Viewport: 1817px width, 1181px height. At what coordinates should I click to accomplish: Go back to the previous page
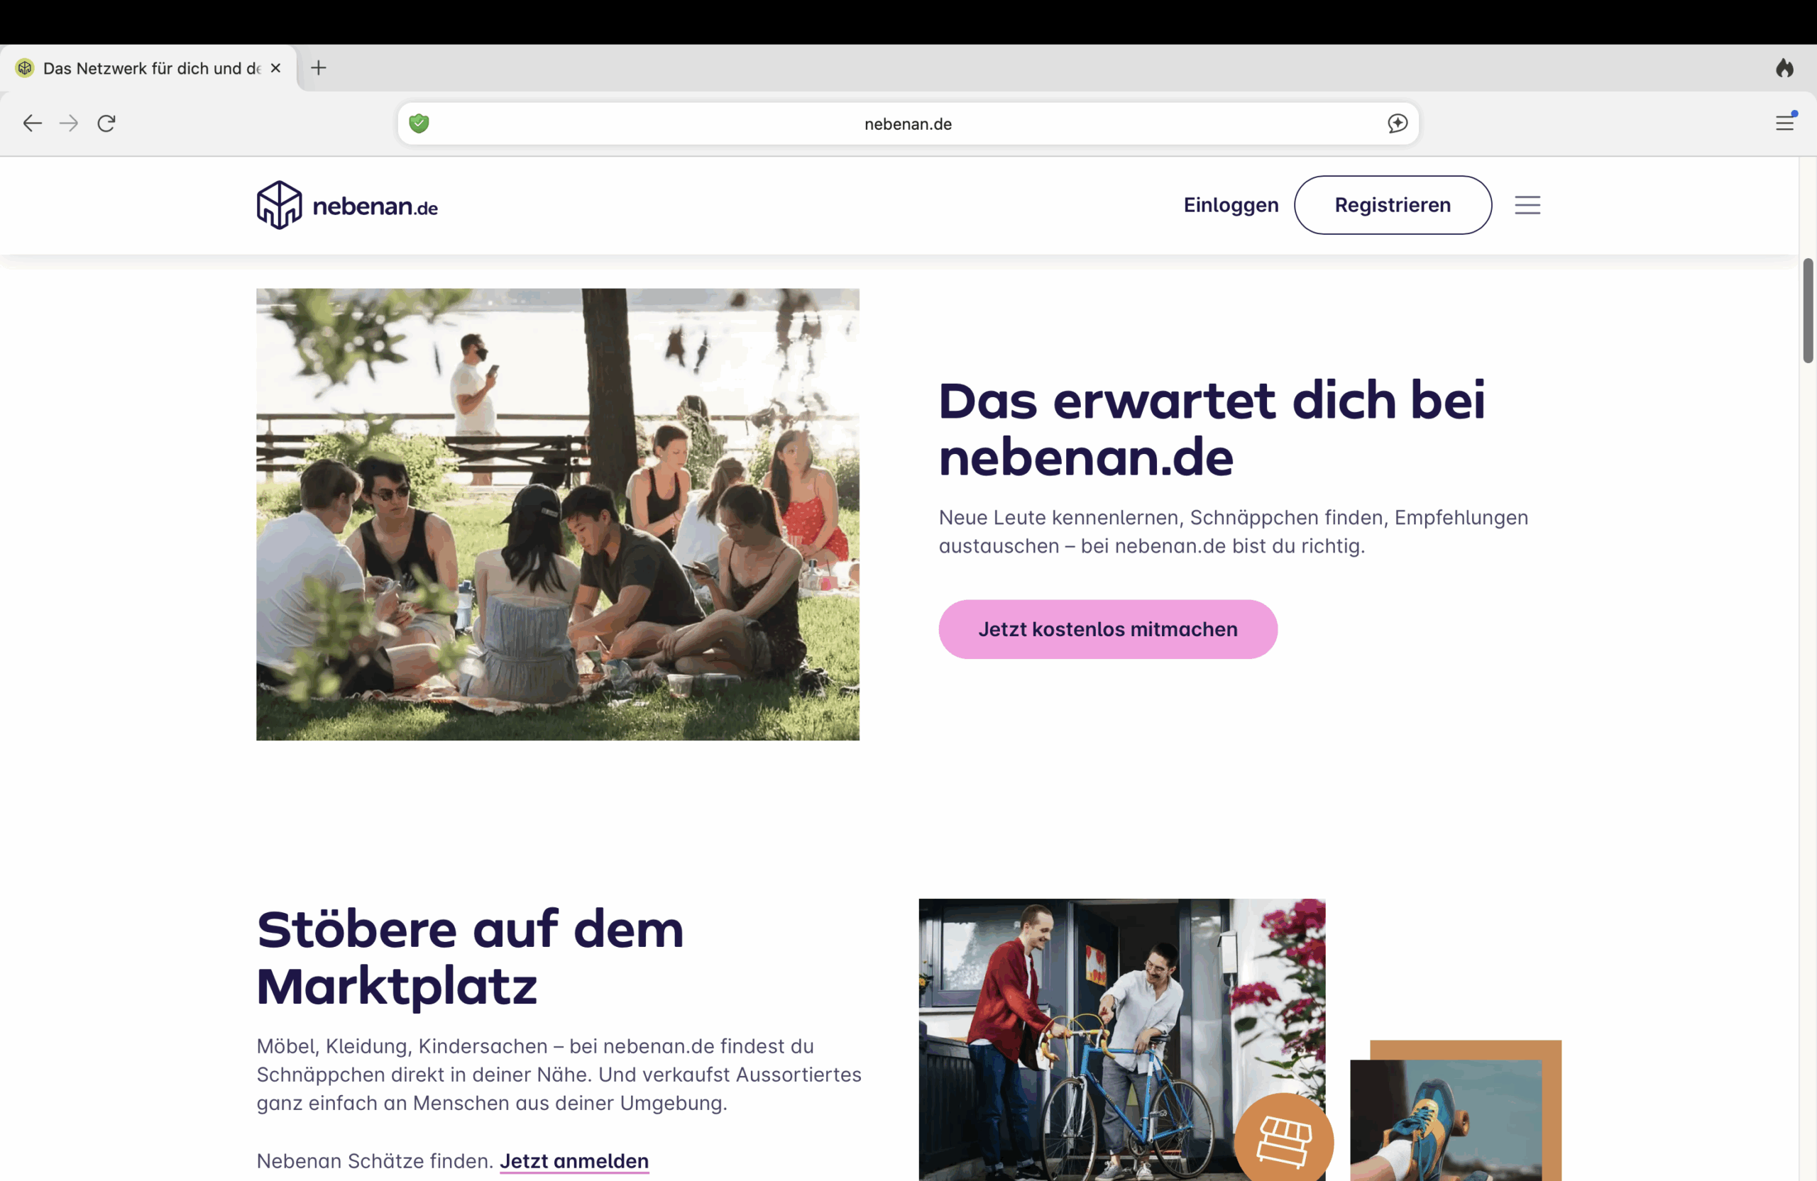[x=32, y=123]
